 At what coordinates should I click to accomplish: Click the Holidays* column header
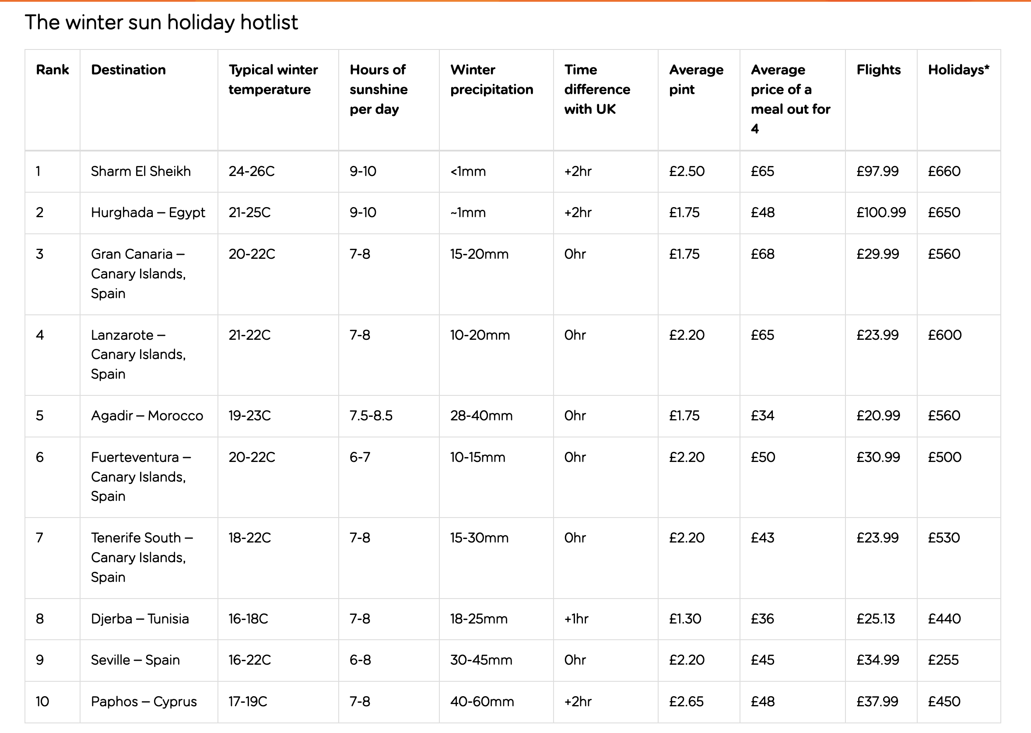tap(958, 70)
